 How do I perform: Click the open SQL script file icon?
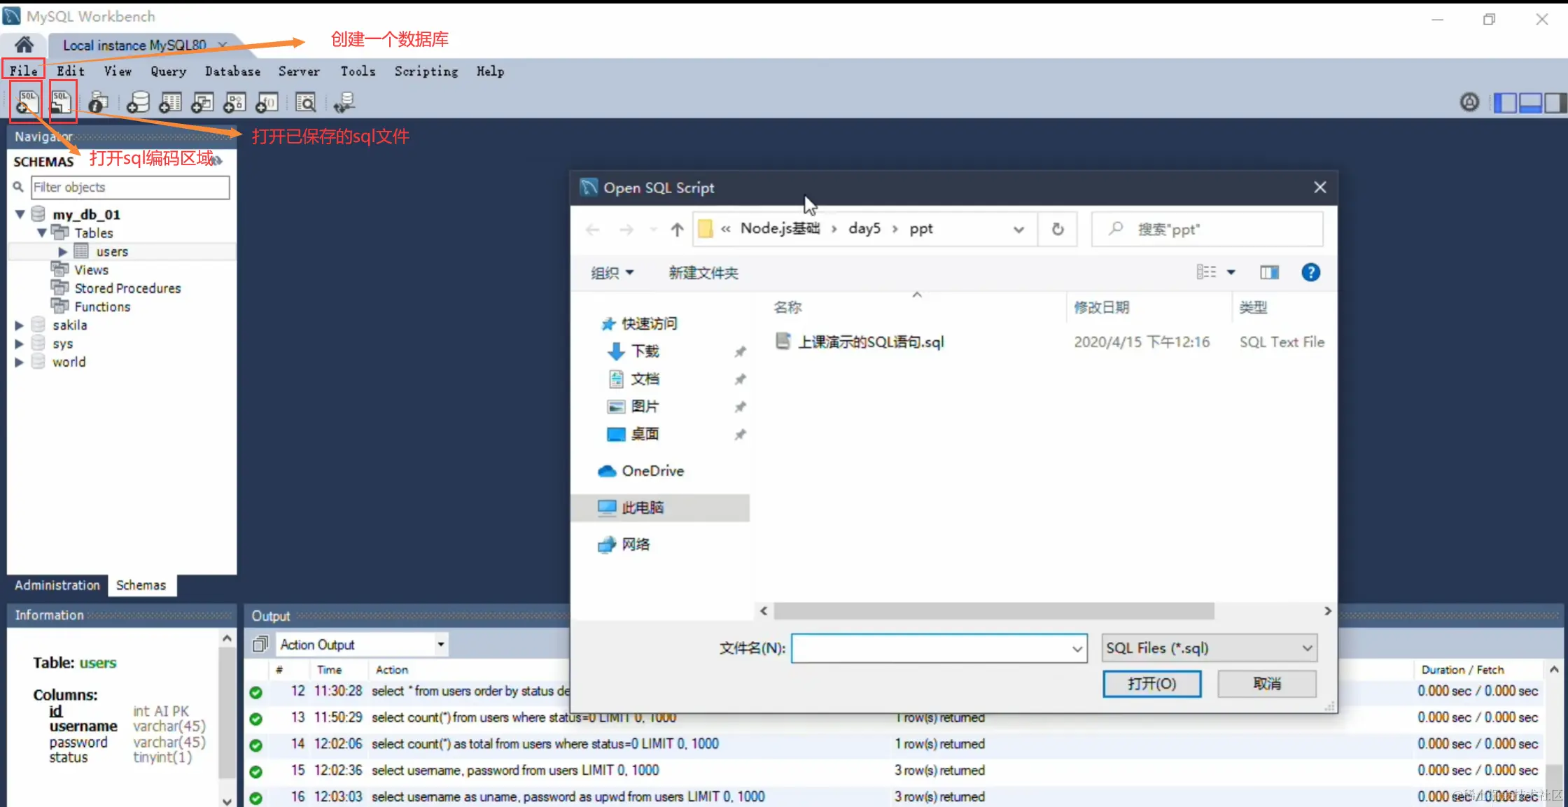coord(62,102)
